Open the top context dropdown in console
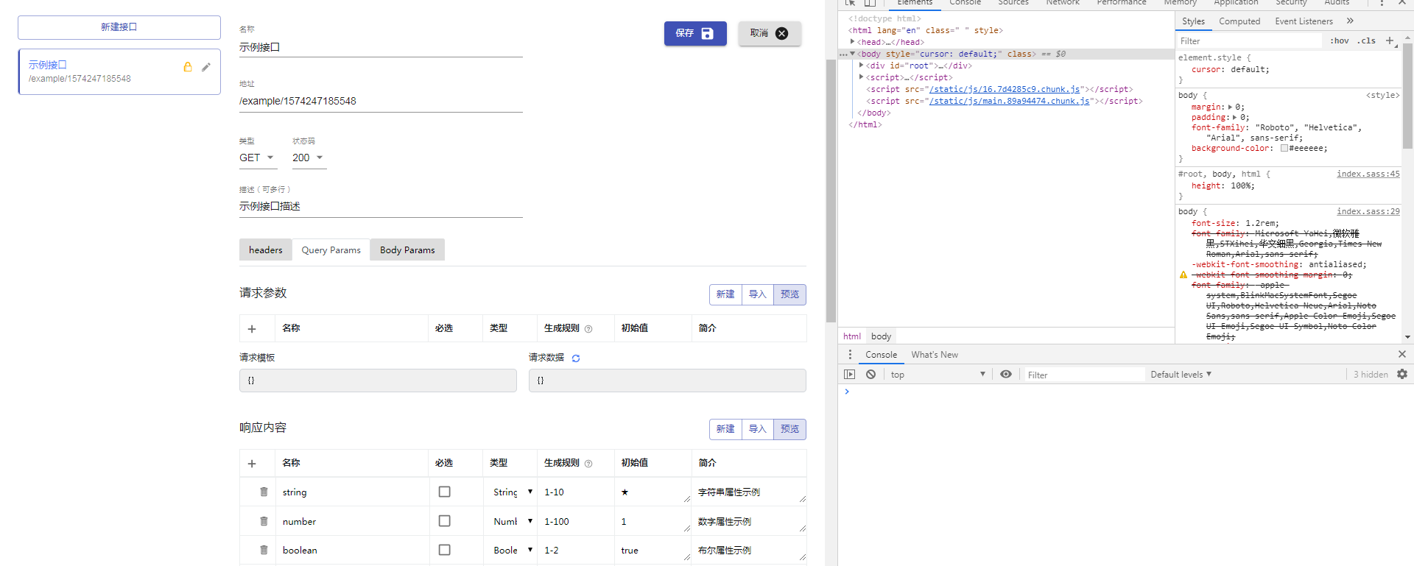Screen dimensions: 1414x566 [938, 375]
